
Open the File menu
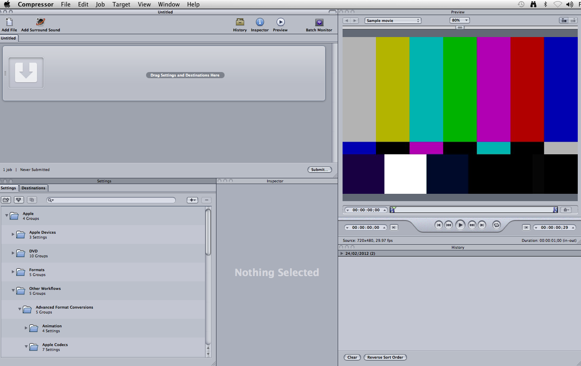tap(66, 4)
